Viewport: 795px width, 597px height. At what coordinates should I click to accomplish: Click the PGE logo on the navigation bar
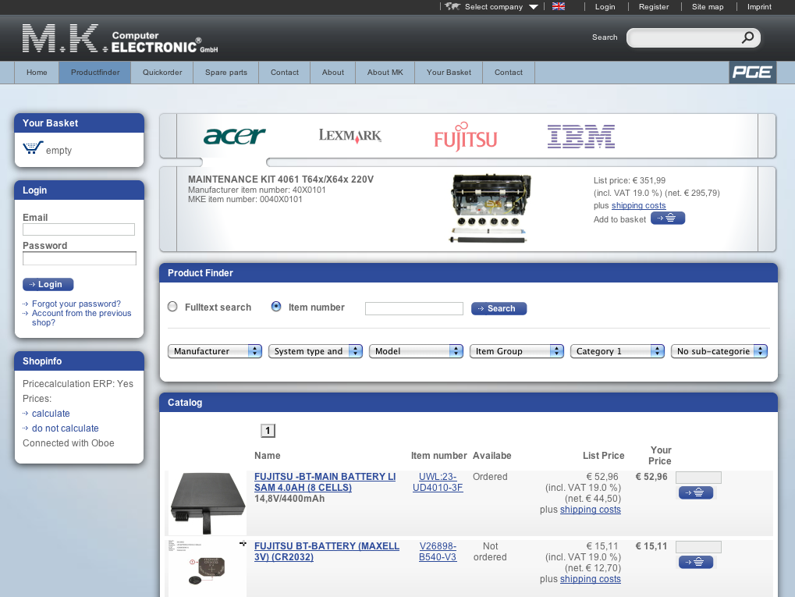pos(751,72)
